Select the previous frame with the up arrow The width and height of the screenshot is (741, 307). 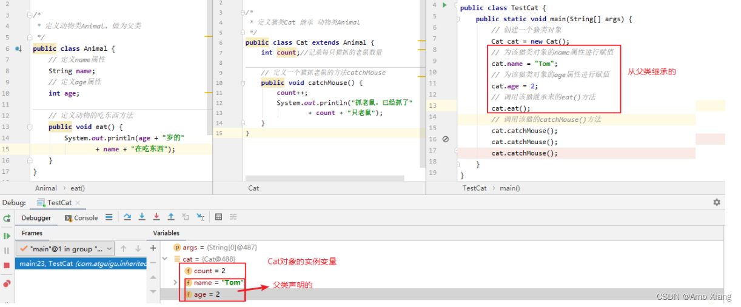click(x=124, y=249)
